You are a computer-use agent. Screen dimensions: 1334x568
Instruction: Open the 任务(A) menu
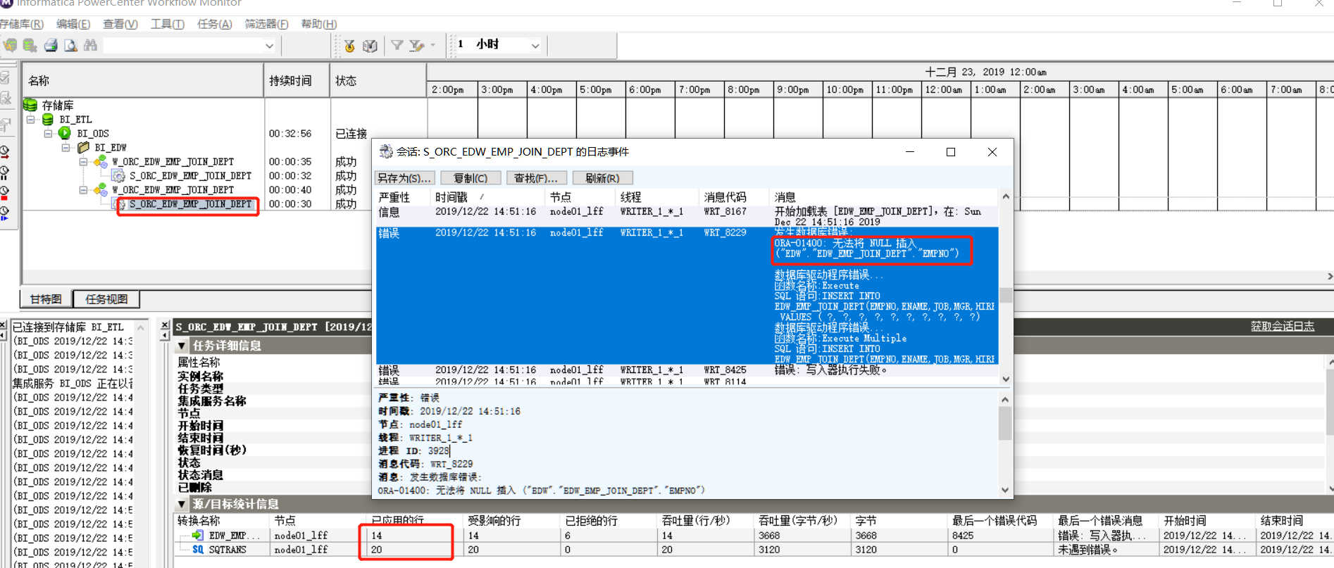215,24
